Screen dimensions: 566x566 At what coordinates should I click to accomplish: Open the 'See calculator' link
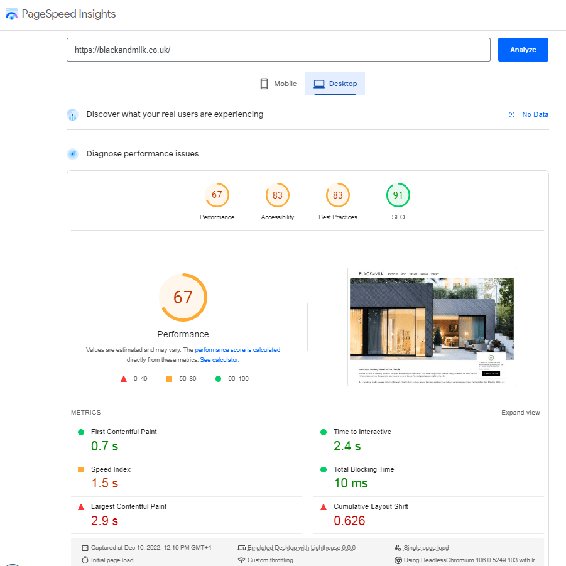(x=219, y=360)
